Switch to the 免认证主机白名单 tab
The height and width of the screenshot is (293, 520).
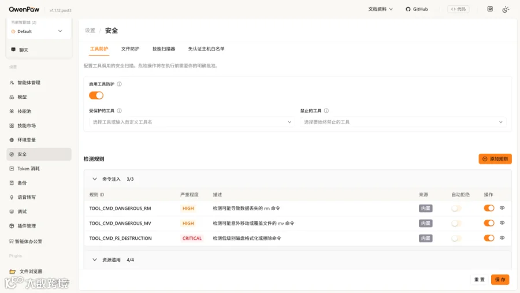point(206,49)
